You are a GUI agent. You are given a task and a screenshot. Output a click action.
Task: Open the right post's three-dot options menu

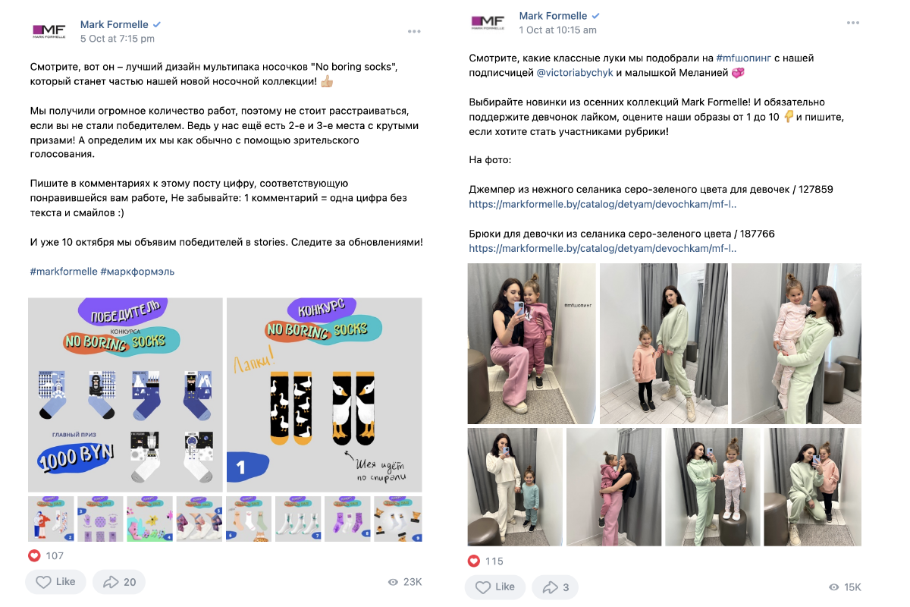coord(852,23)
